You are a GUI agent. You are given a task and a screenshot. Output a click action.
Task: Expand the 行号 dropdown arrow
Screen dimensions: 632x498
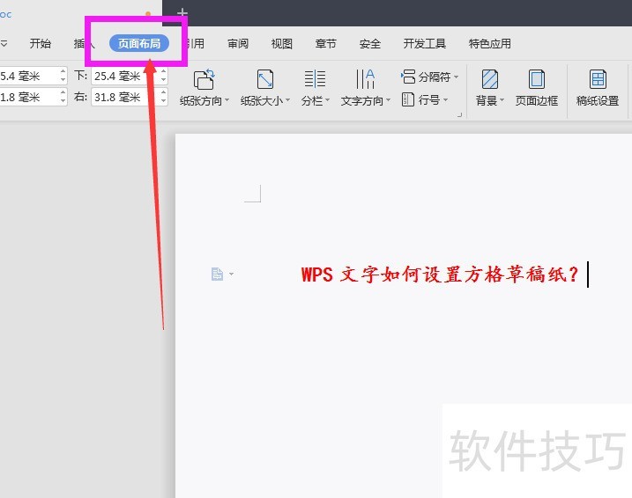(446, 99)
